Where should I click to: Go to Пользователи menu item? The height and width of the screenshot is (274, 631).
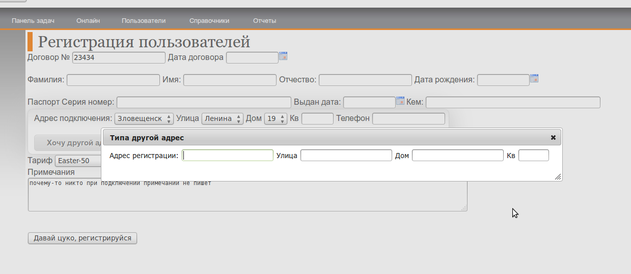tap(144, 21)
